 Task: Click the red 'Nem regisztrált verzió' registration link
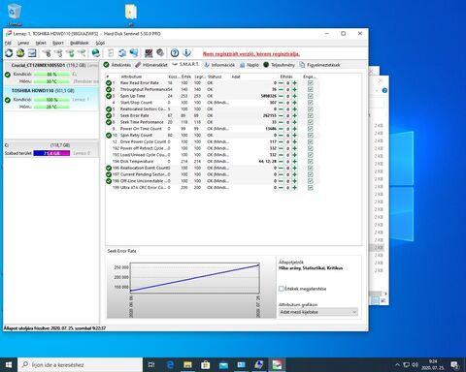(251, 54)
